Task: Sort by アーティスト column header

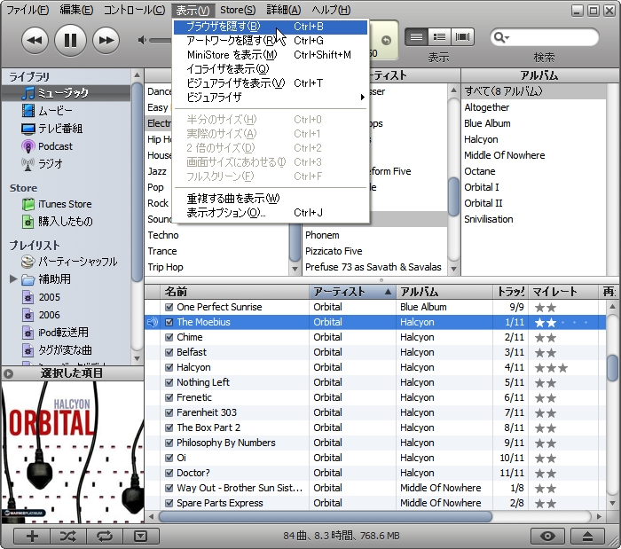Action: pos(352,292)
